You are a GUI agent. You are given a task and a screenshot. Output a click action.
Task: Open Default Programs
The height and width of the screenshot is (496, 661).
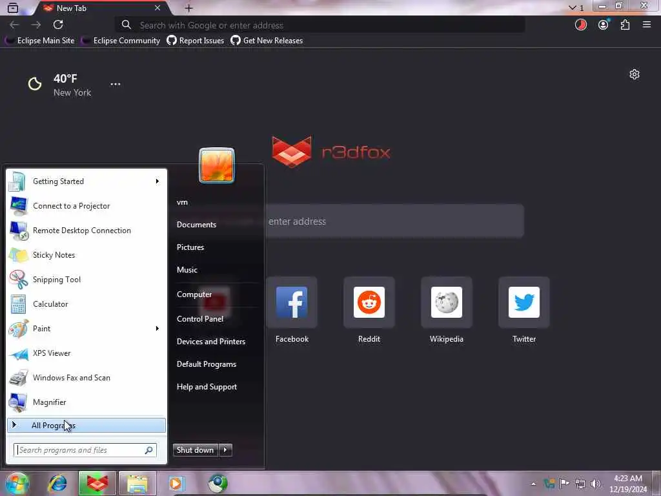click(206, 364)
